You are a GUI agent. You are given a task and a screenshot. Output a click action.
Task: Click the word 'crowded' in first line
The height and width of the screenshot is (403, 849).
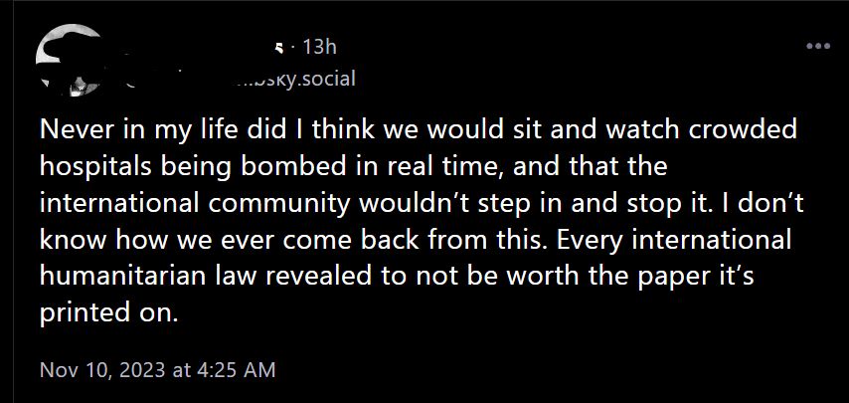pyautogui.click(x=754, y=131)
